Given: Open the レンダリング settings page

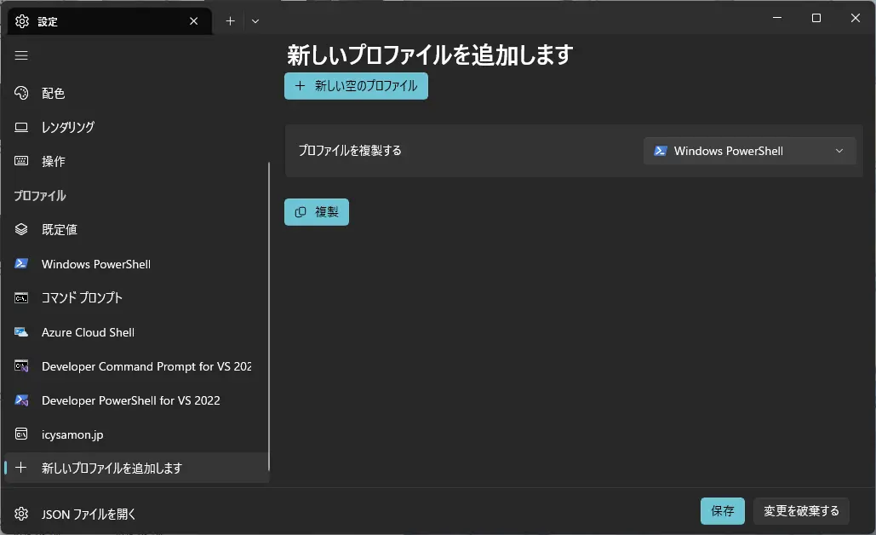Looking at the screenshot, I should tap(136, 127).
